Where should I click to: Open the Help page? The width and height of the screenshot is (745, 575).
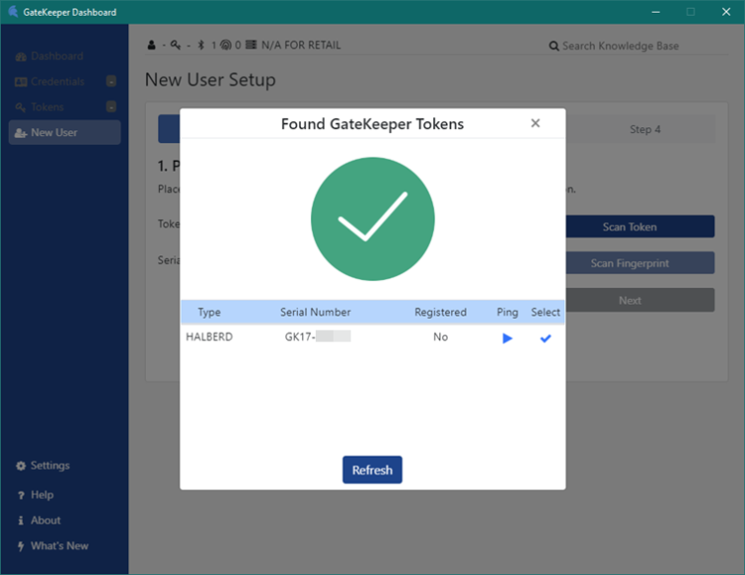tap(36, 495)
